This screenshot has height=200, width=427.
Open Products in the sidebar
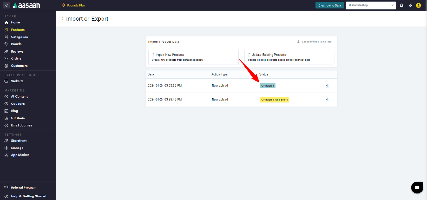click(18, 30)
